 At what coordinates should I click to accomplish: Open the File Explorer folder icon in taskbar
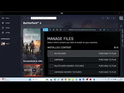point(73,80)
